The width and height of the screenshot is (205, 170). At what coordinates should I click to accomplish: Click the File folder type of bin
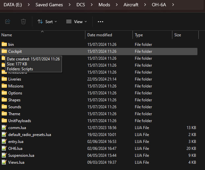pyautogui.click(x=143, y=45)
